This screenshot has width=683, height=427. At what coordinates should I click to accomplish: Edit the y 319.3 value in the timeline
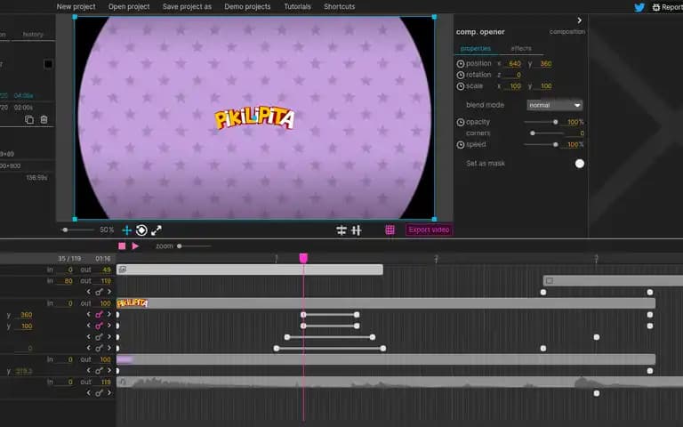24,371
